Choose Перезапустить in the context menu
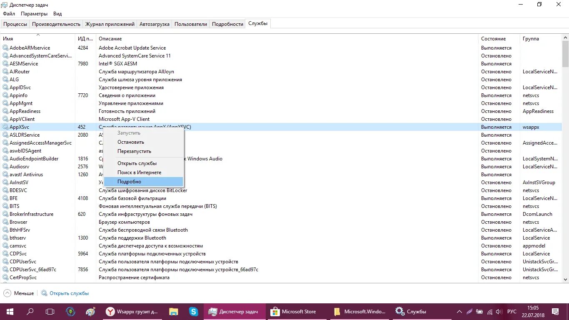569x320 pixels. click(143, 151)
